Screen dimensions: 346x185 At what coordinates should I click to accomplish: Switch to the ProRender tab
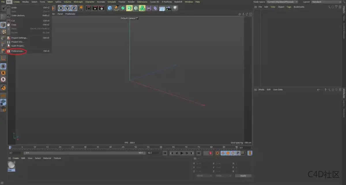pyautogui.click(x=70, y=14)
